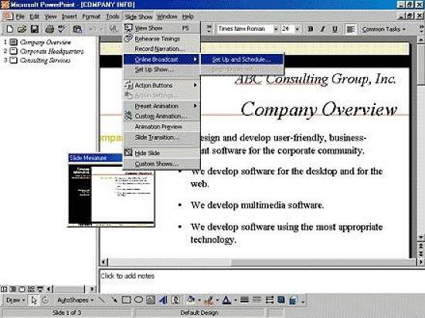
Task: Click the Insert Clip Art icon
Action: pos(175,300)
